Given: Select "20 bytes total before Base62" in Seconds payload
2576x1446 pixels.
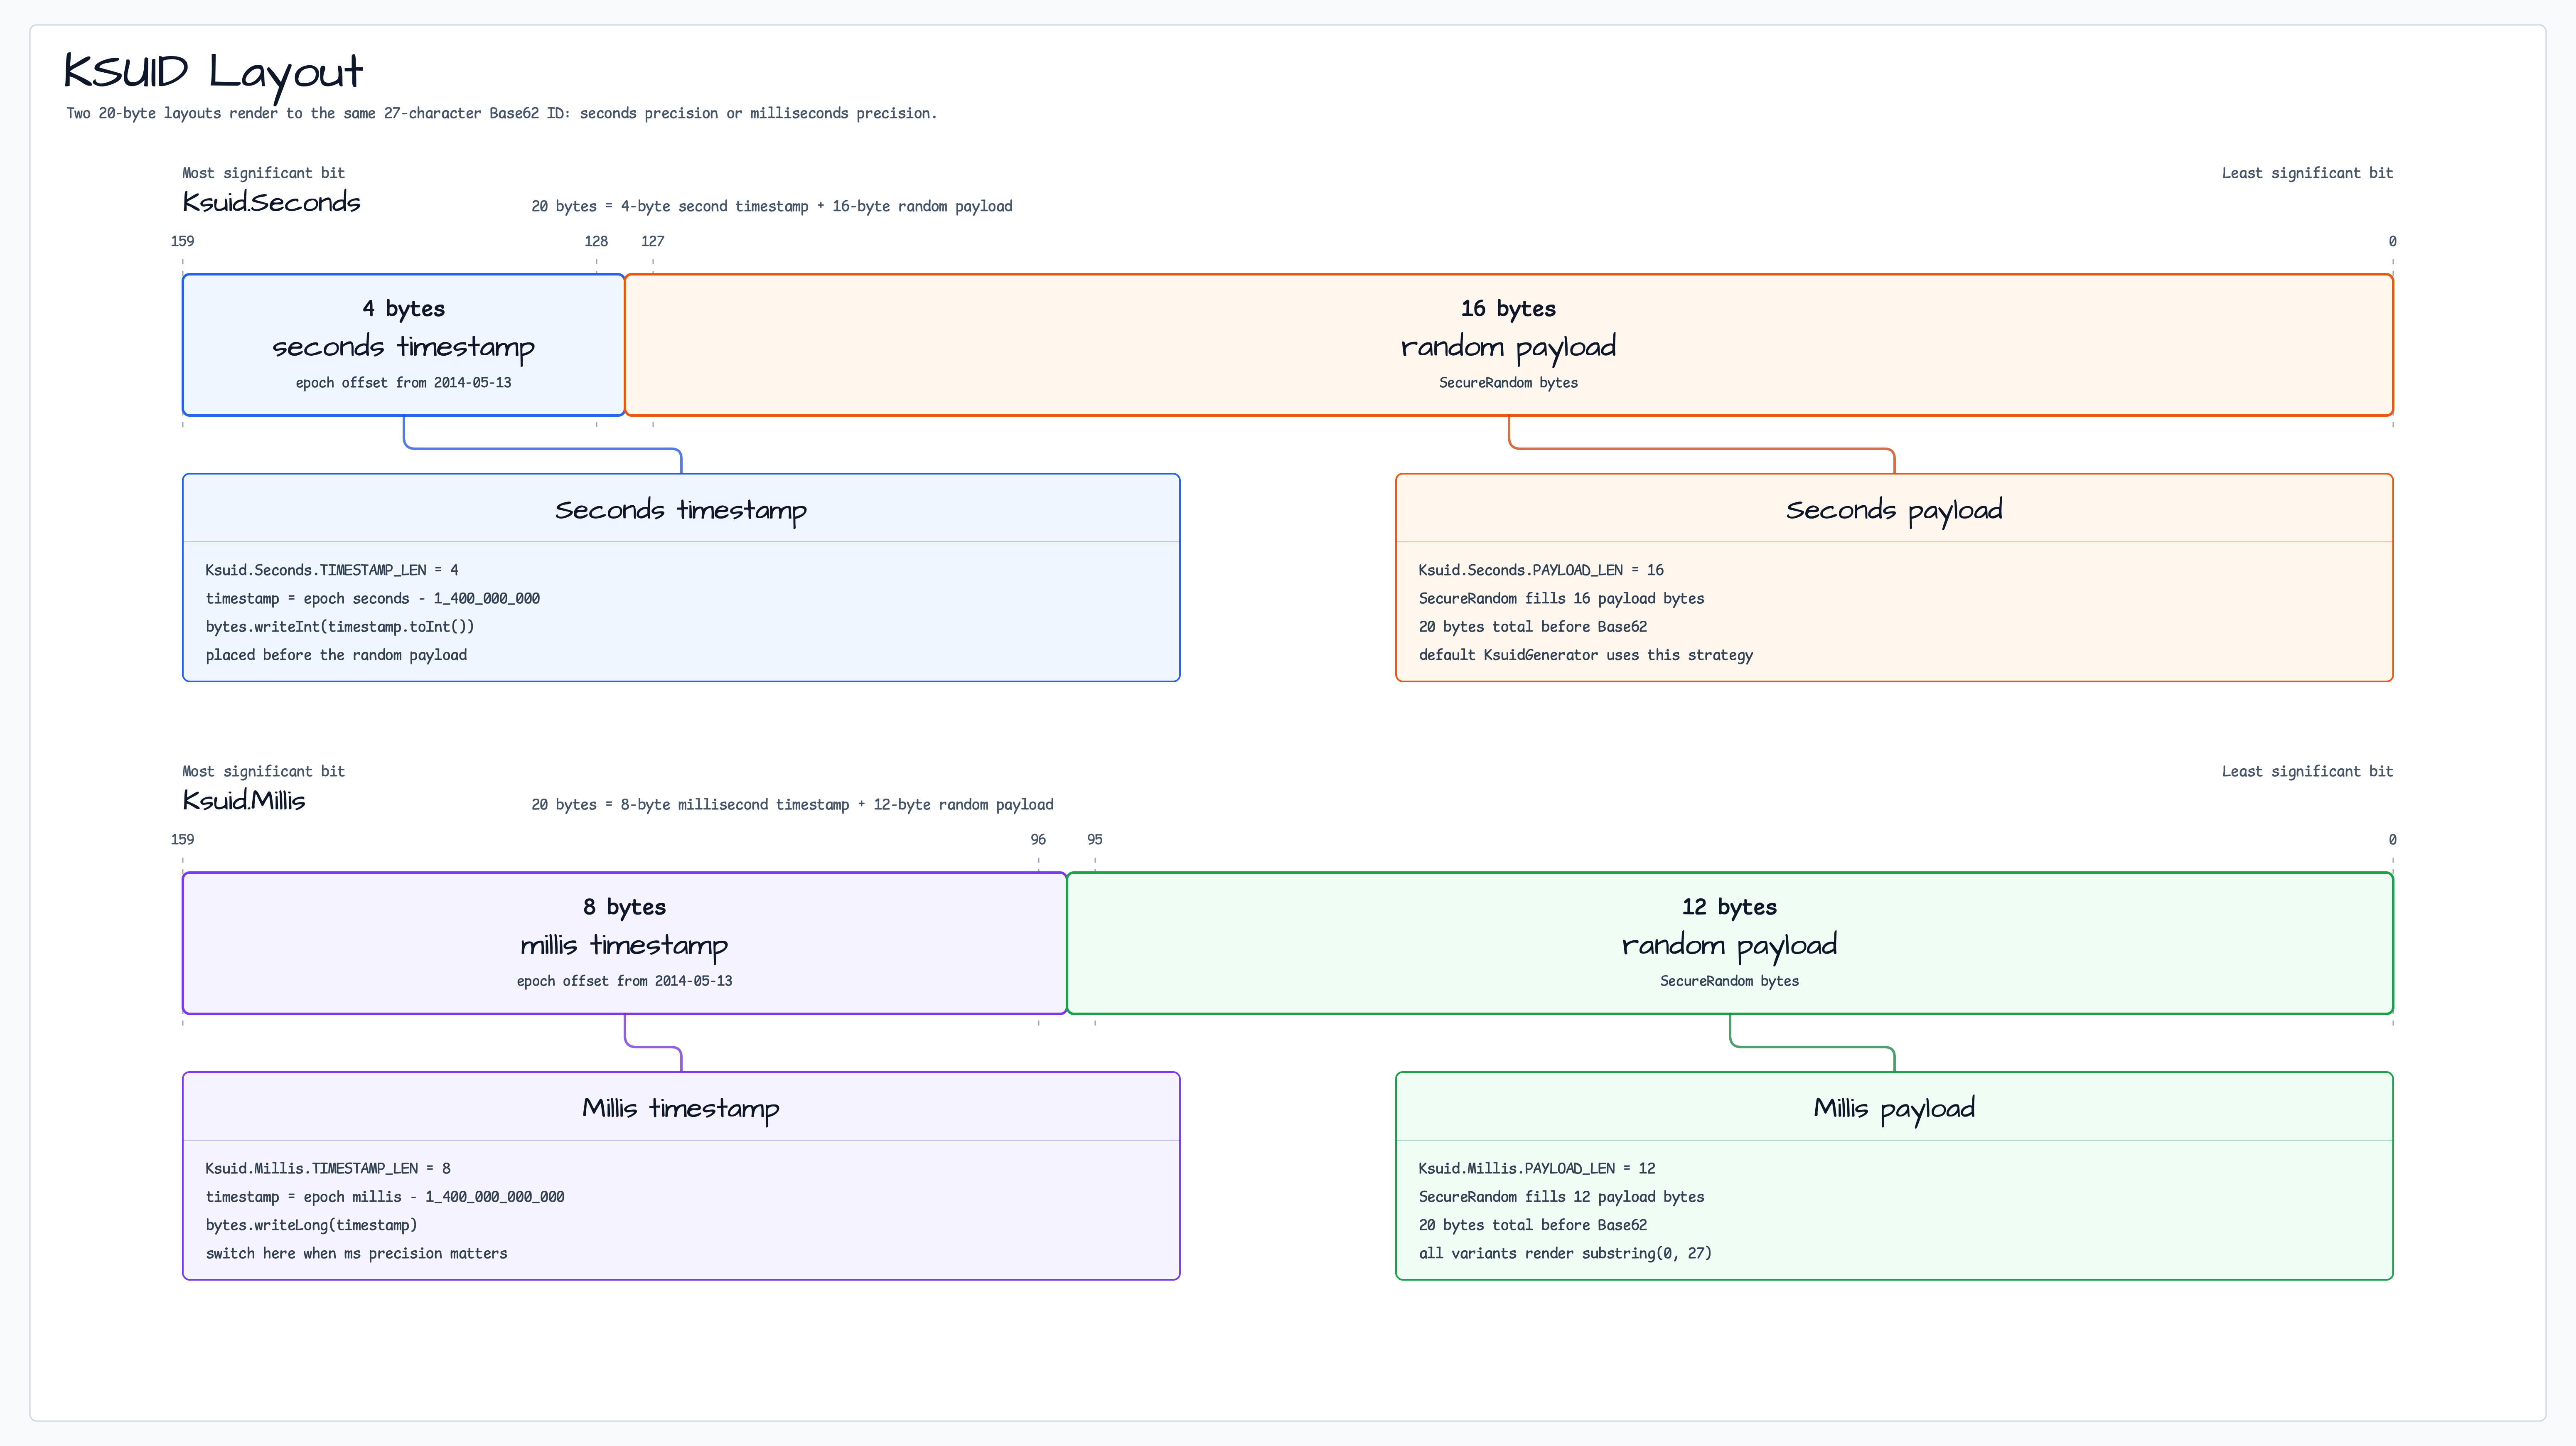Looking at the screenshot, I should point(1533,626).
